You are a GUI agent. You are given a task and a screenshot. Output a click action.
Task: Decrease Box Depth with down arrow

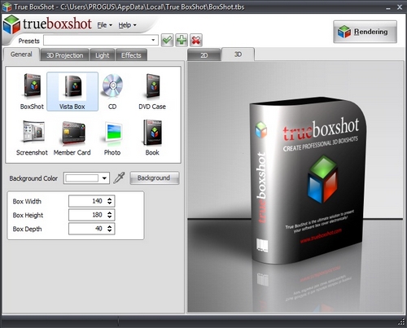tap(110, 231)
